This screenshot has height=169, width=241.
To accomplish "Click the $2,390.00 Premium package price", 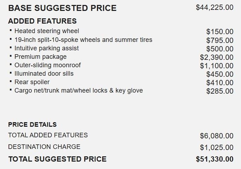I will pos(217,57).
